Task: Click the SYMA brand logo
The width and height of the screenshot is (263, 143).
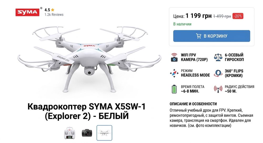Action: click(27, 12)
